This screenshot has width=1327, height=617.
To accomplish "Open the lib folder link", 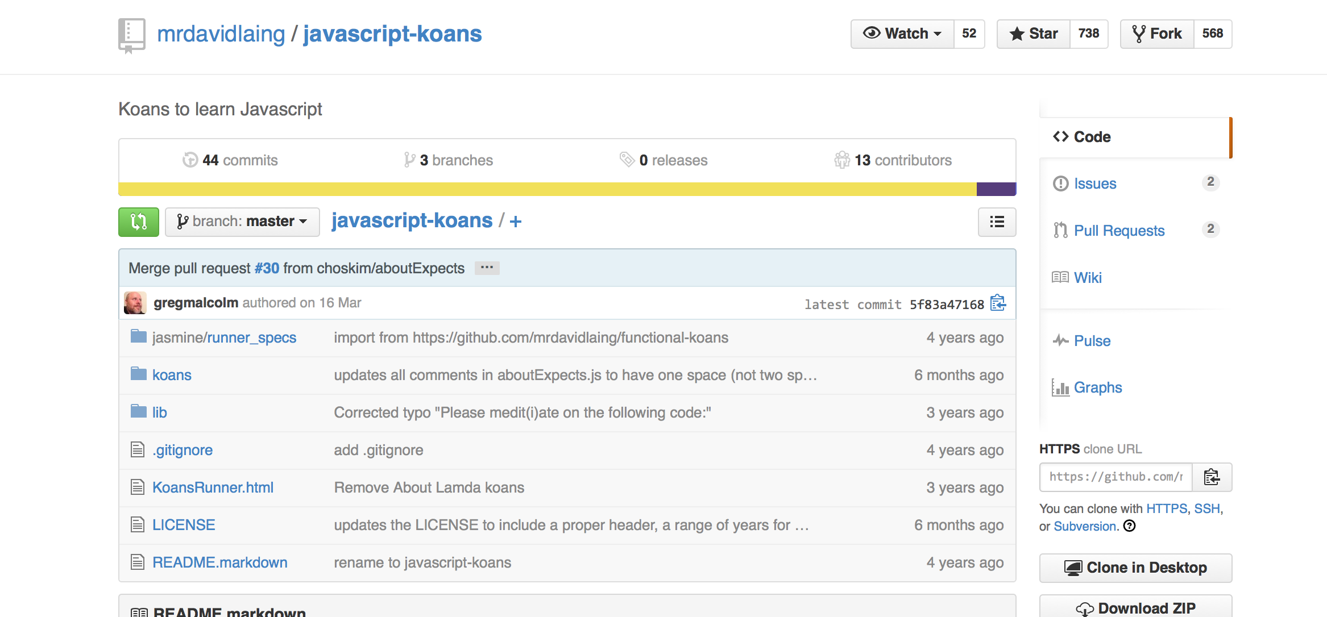I will [160, 412].
